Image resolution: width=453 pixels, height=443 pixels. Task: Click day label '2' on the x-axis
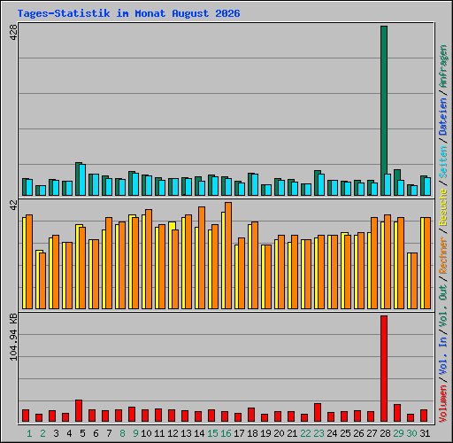42,433
